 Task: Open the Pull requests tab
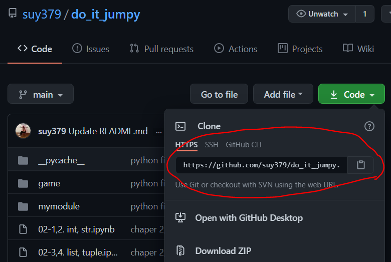tap(161, 49)
